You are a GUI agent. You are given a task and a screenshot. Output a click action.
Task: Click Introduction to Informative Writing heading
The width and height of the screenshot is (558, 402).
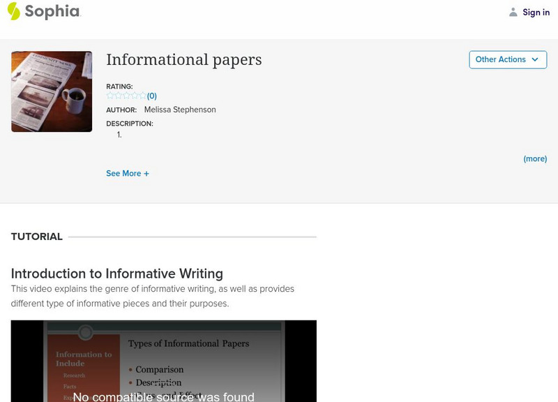click(117, 274)
